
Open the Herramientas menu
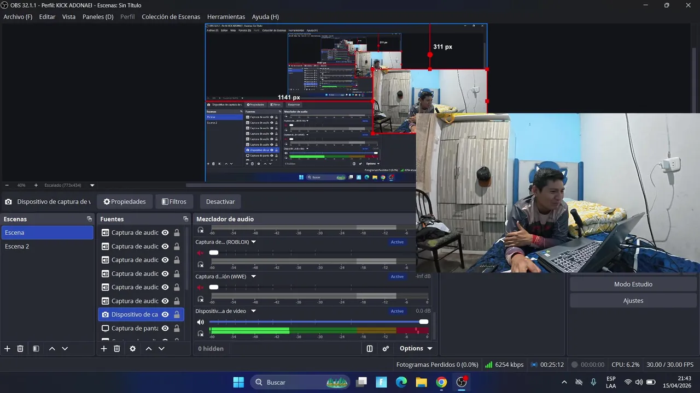[226, 17]
